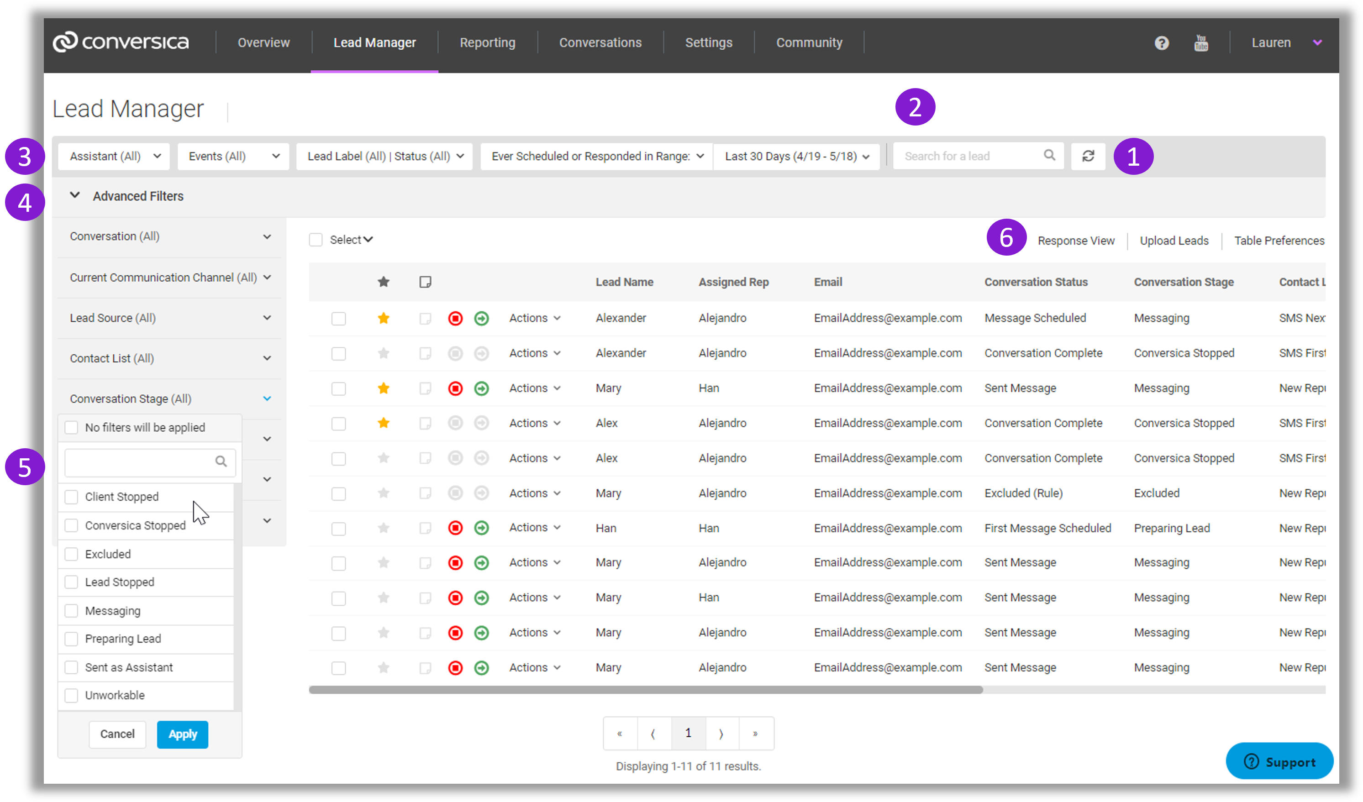Click green arrow icon for Mary Han first row

[481, 388]
